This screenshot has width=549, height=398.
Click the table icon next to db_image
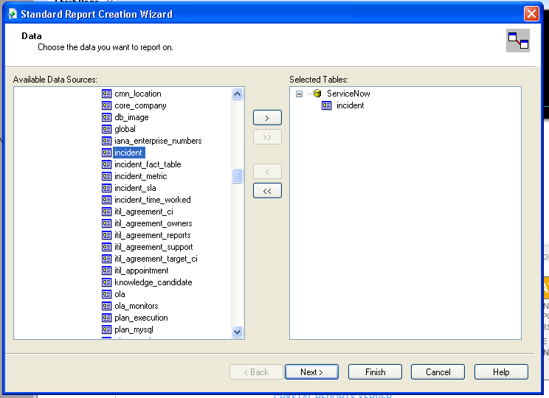(106, 117)
